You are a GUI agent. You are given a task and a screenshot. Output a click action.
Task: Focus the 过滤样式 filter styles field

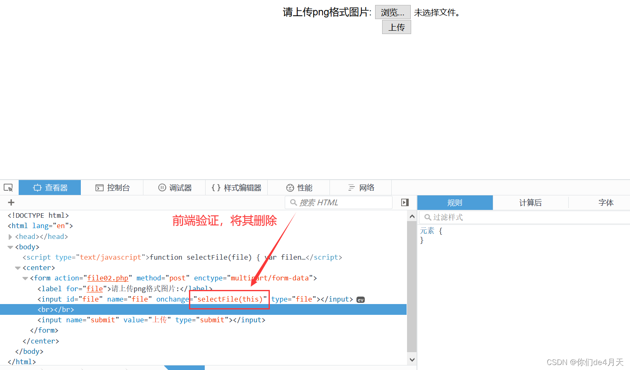pos(525,217)
